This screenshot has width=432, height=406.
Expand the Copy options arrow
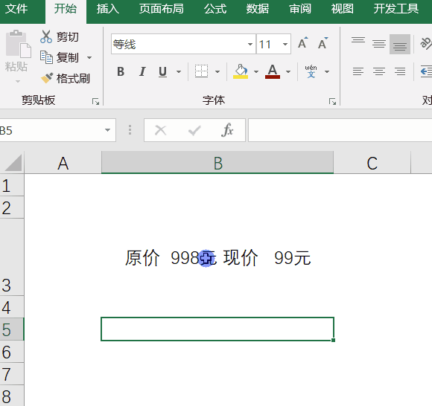pyautogui.click(x=89, y=57)
